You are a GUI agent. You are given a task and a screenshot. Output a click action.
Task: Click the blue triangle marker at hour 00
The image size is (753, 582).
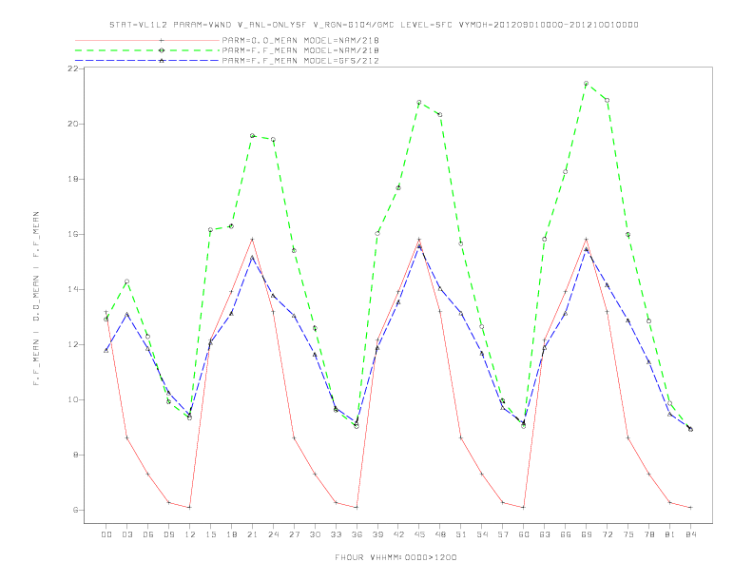pos(106,351)
